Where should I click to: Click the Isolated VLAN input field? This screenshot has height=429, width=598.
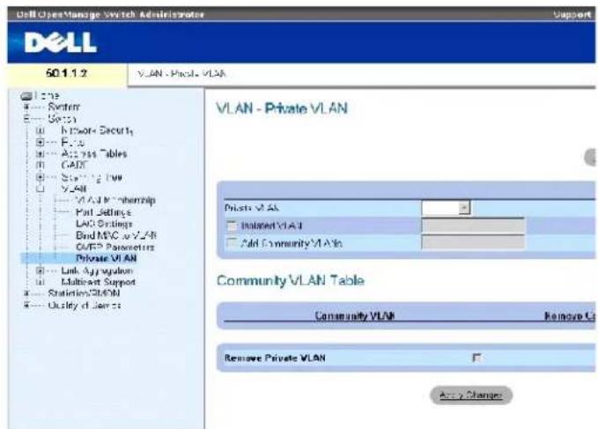coord(473,226)
